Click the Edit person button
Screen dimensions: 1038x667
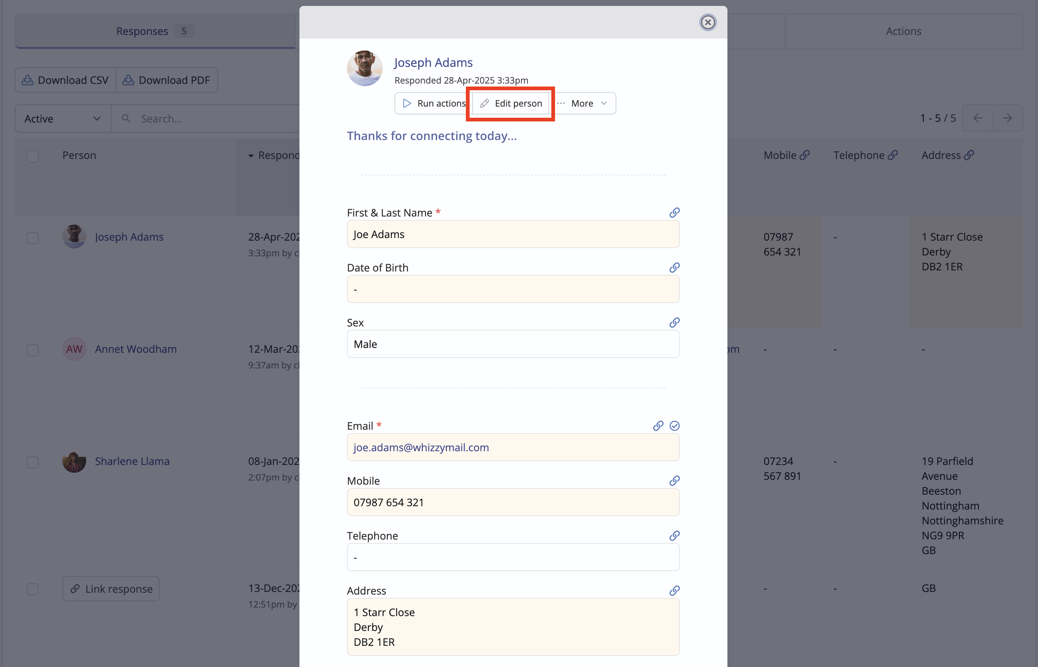click(x=511, y=103)
